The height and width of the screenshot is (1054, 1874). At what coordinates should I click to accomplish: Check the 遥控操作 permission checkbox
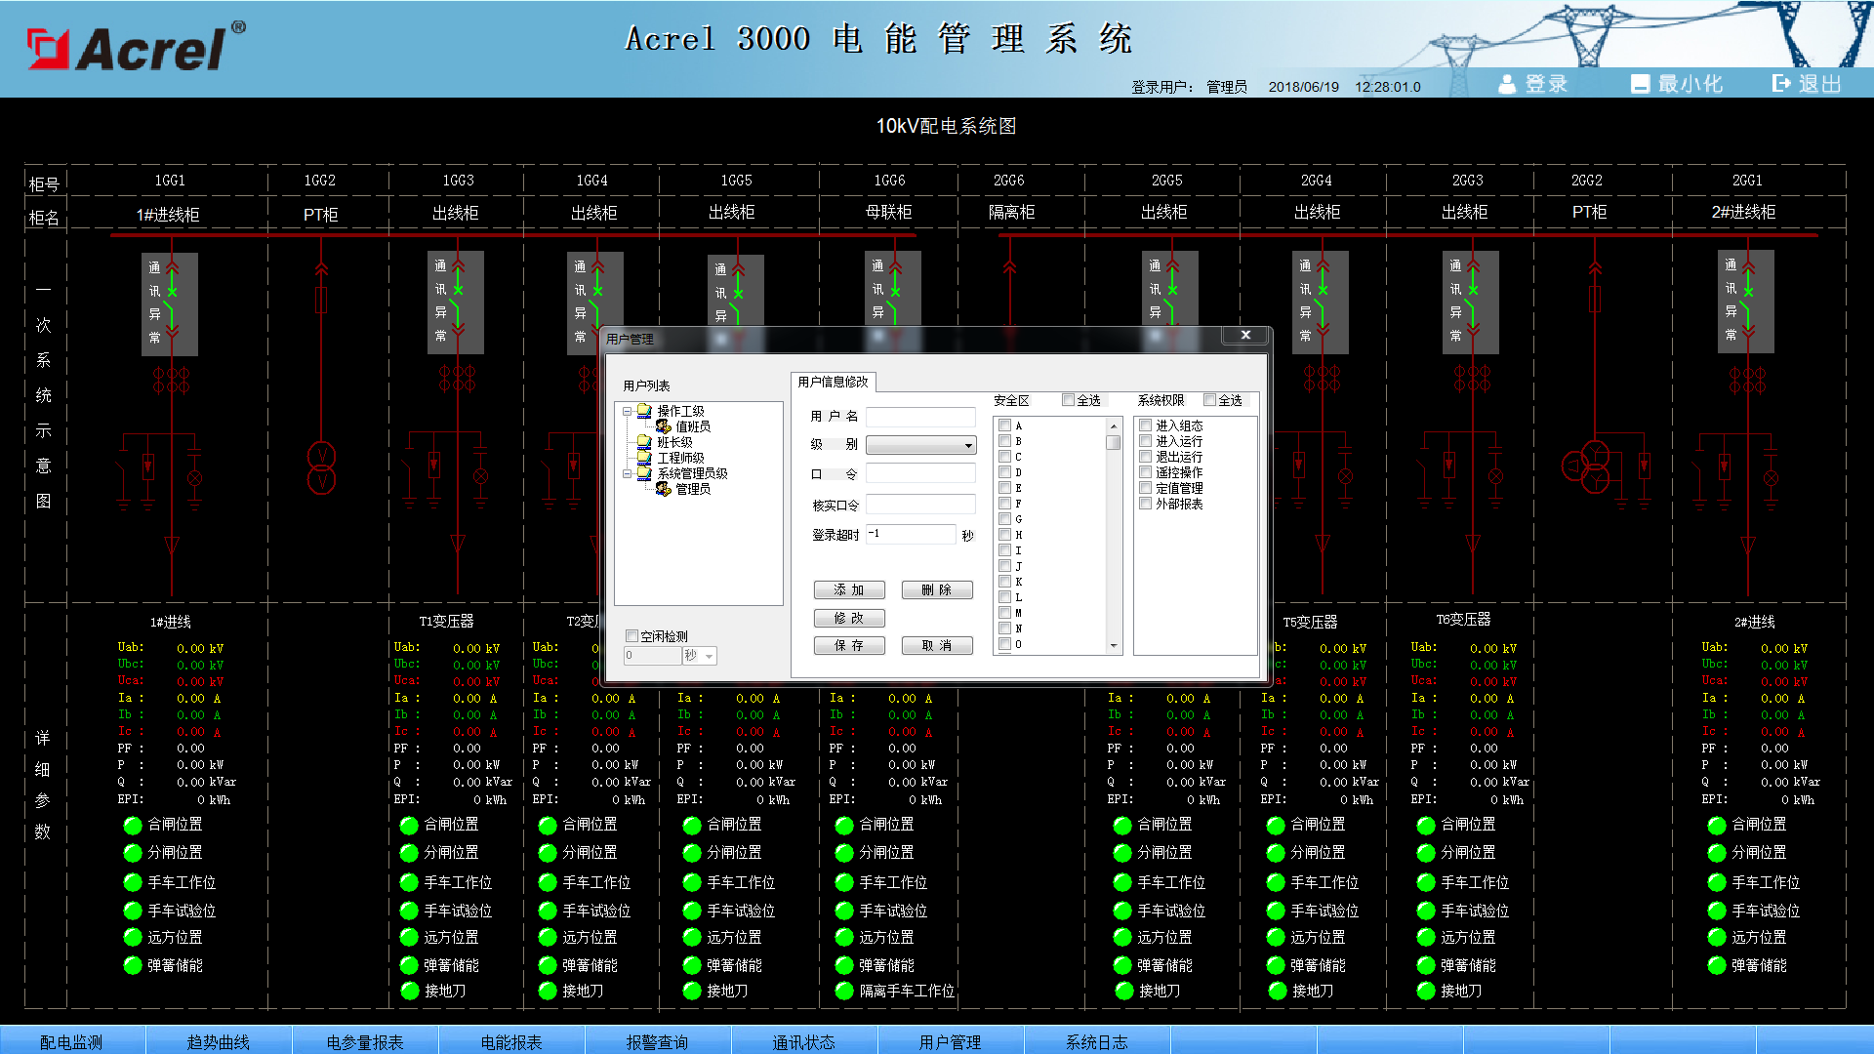[x=1146, y=472]
